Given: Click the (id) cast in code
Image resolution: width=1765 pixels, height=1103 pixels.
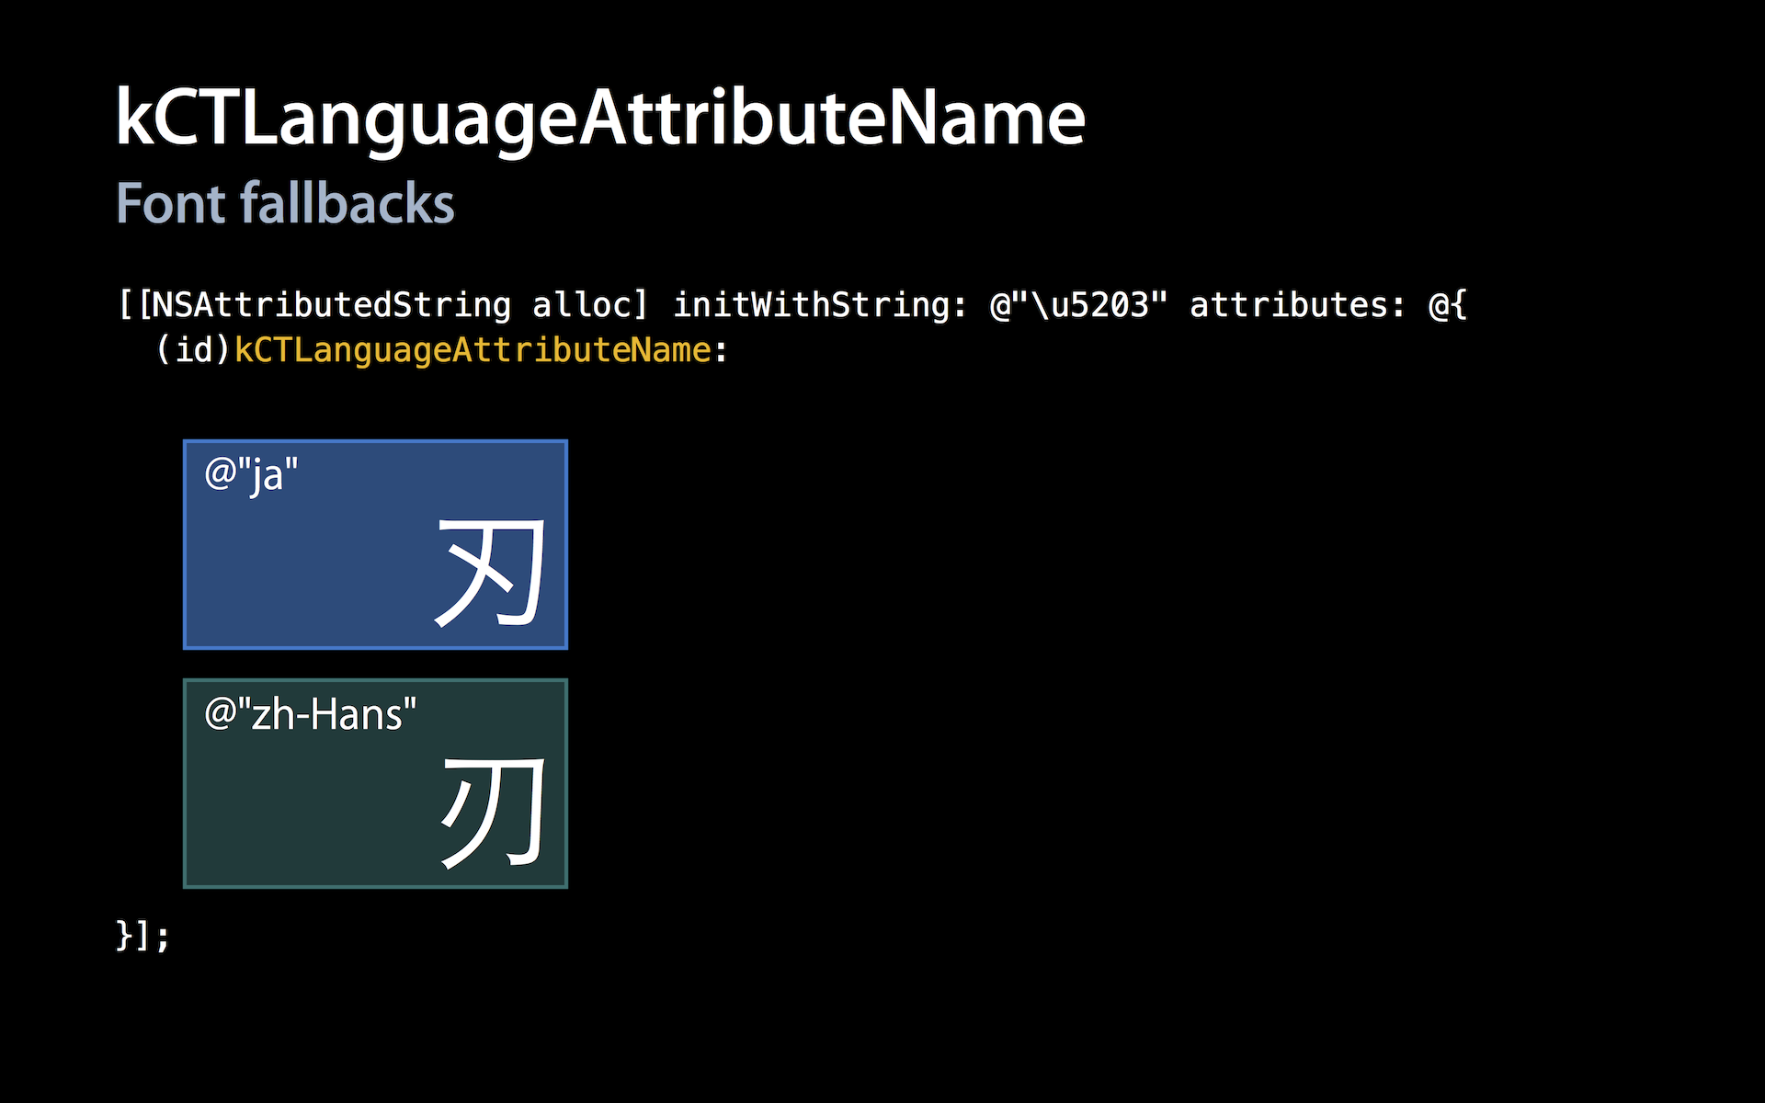Looking at the screenshot, I should click(193, 350).
